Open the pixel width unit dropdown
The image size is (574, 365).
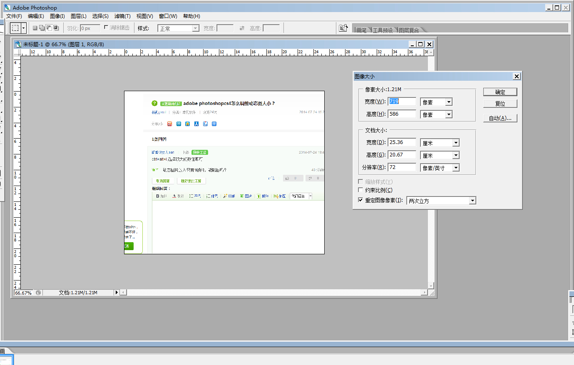pyautogui.click(x=436, y=102)
